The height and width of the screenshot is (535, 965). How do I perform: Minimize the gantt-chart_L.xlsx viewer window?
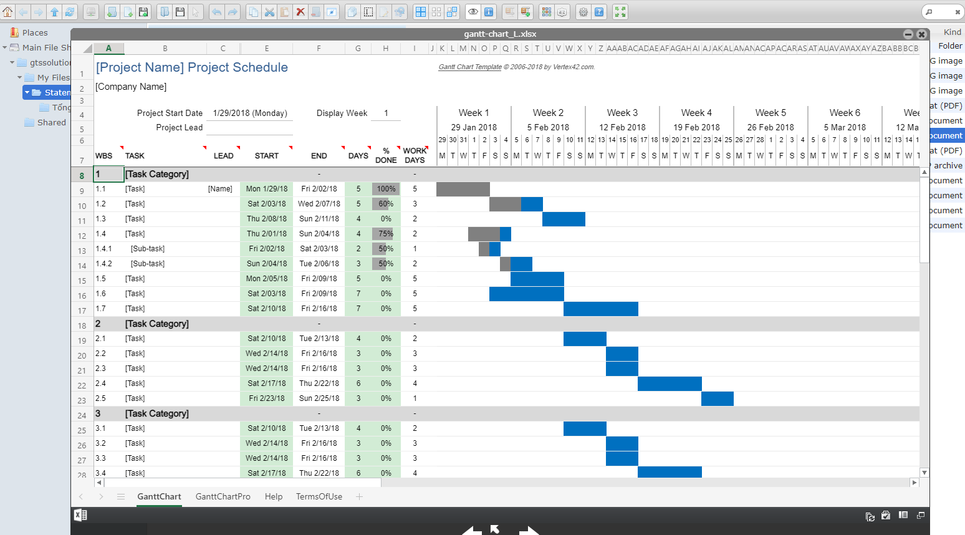coord(908,34)
